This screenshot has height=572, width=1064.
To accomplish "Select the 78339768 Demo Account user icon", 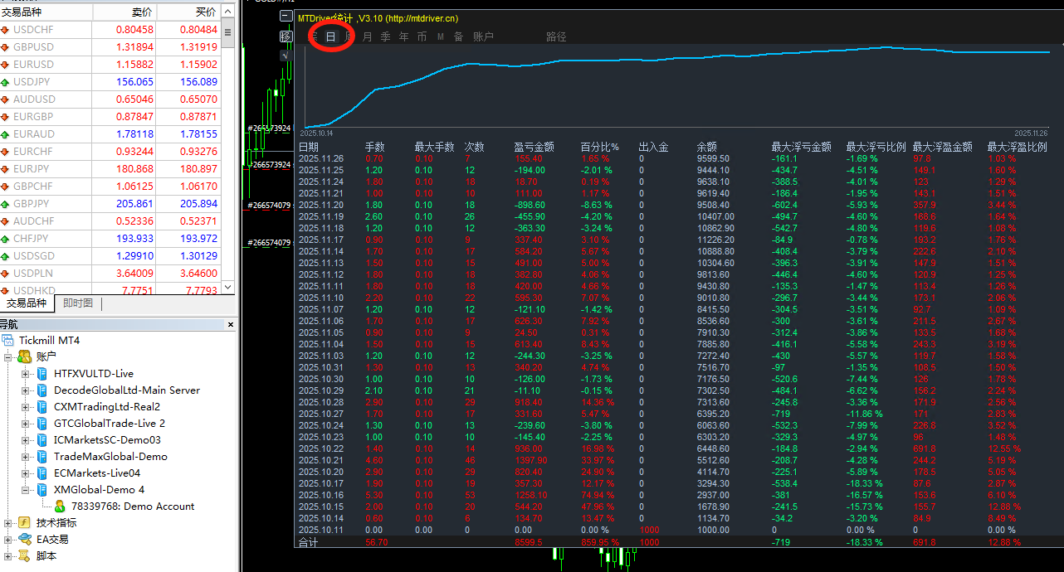I will [x=60, y=507].
